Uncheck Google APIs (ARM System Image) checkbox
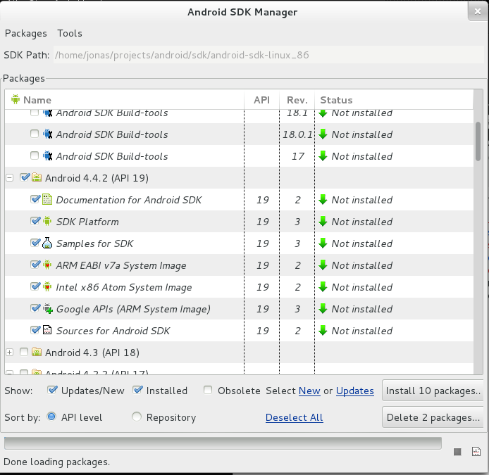The image size is (489, 475). (x=35, y=308)
